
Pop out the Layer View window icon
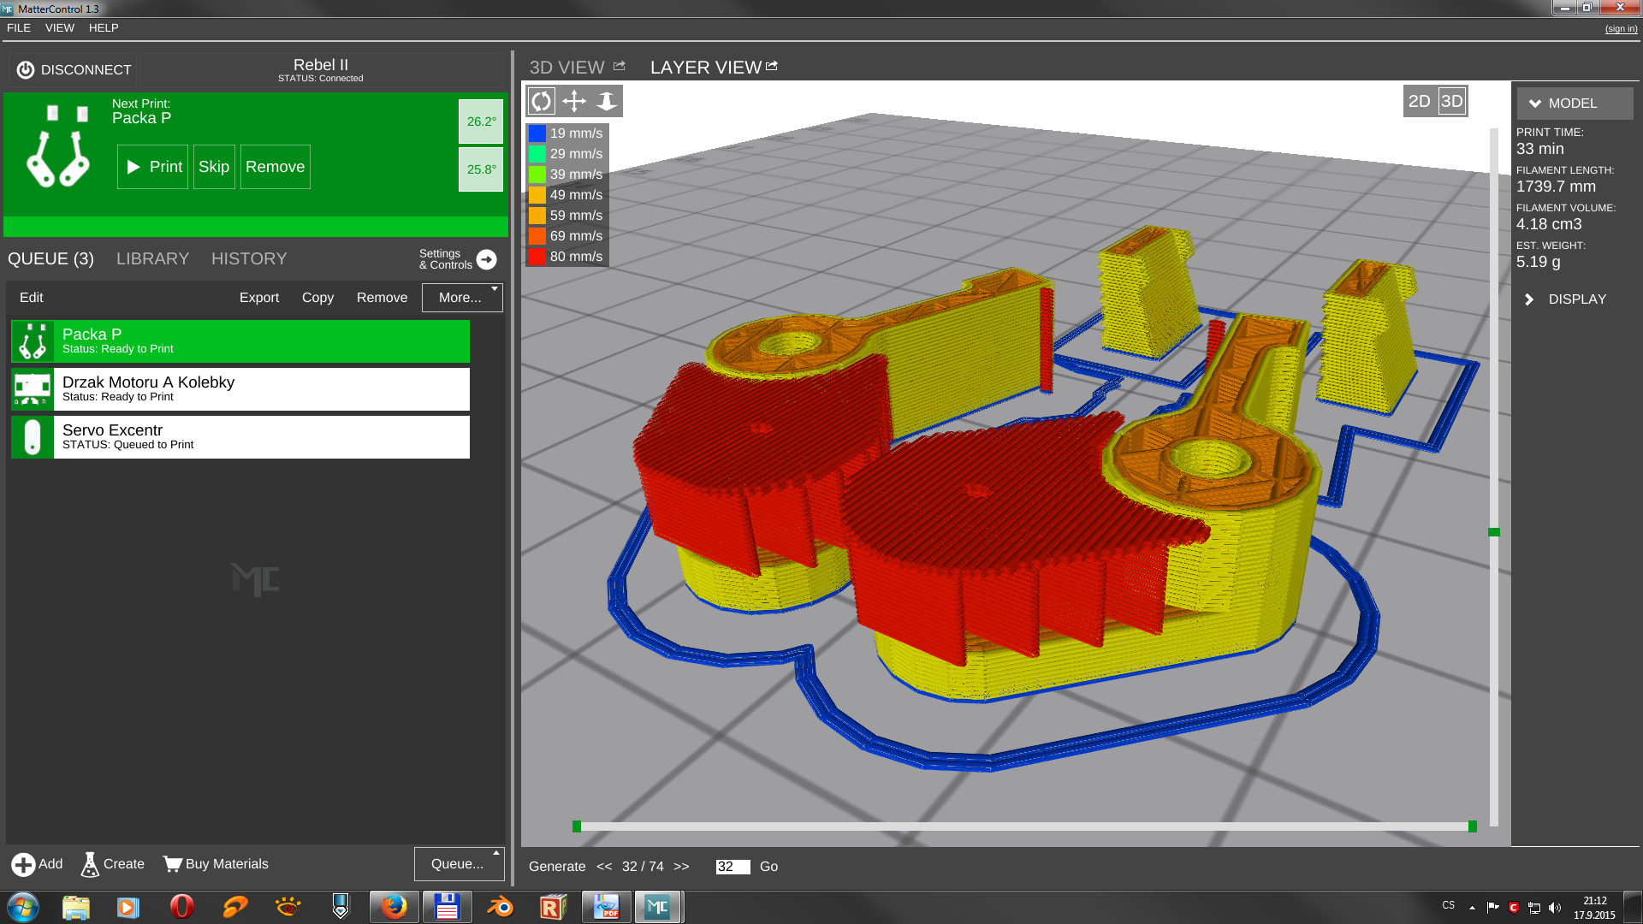772,66
